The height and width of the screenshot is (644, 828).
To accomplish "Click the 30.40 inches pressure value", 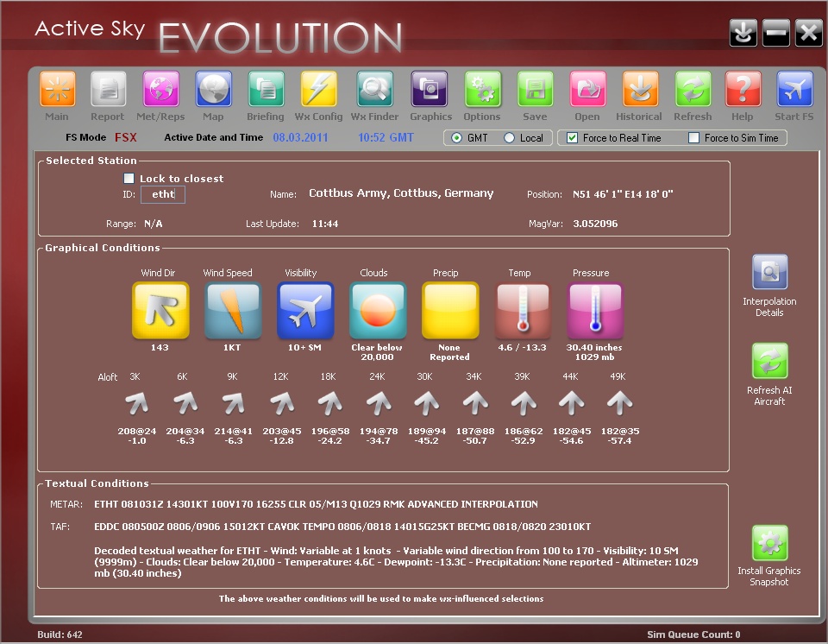I will click(594, 347).
